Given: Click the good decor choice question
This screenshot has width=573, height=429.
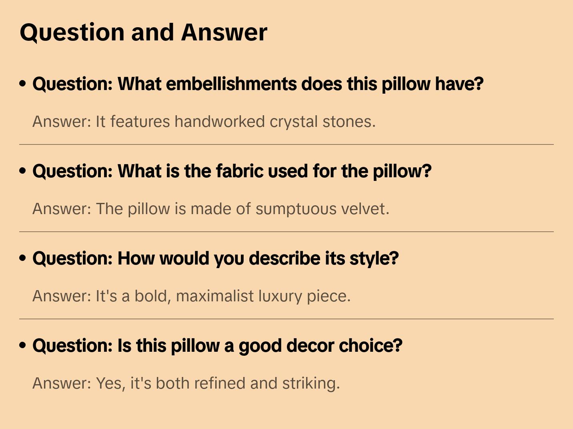Looking at the screenshot, I should [217, 346].
